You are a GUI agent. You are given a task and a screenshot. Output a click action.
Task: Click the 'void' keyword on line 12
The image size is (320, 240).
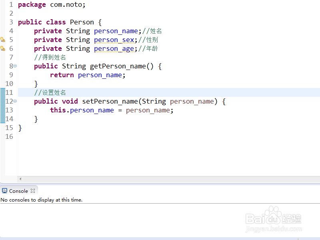pyautogui.click(x=70, y=101)
